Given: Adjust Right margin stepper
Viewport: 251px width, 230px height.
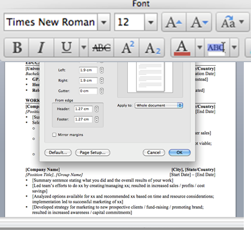Looking at the screenshot, I should (102, 81).
